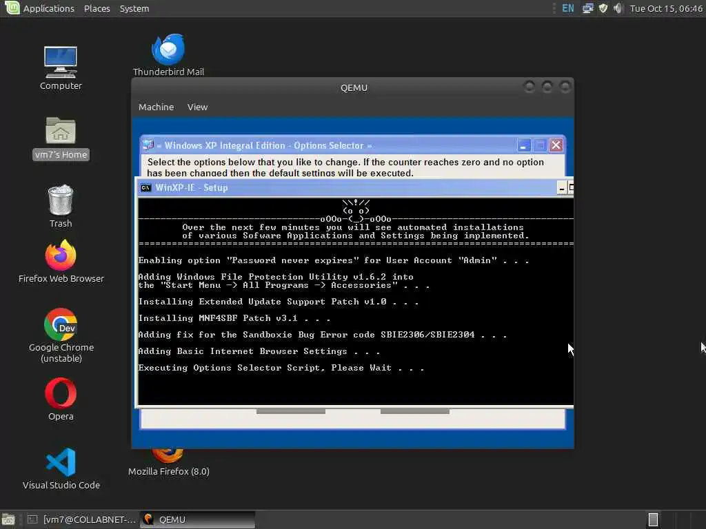706x529 pixels.
Task: Click the 'Password never expires' console line
Action: (334, 260)
